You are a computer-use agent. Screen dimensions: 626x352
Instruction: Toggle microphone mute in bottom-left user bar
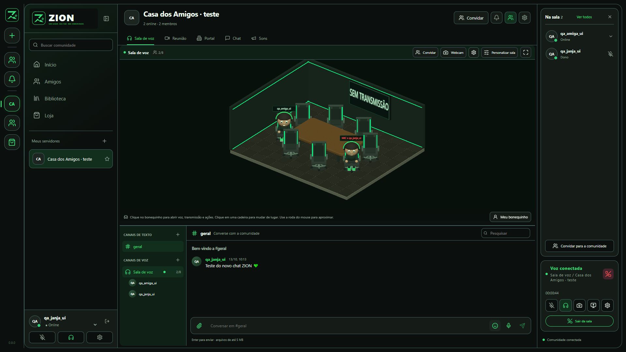pyautogui.click(x=42, y=337)
